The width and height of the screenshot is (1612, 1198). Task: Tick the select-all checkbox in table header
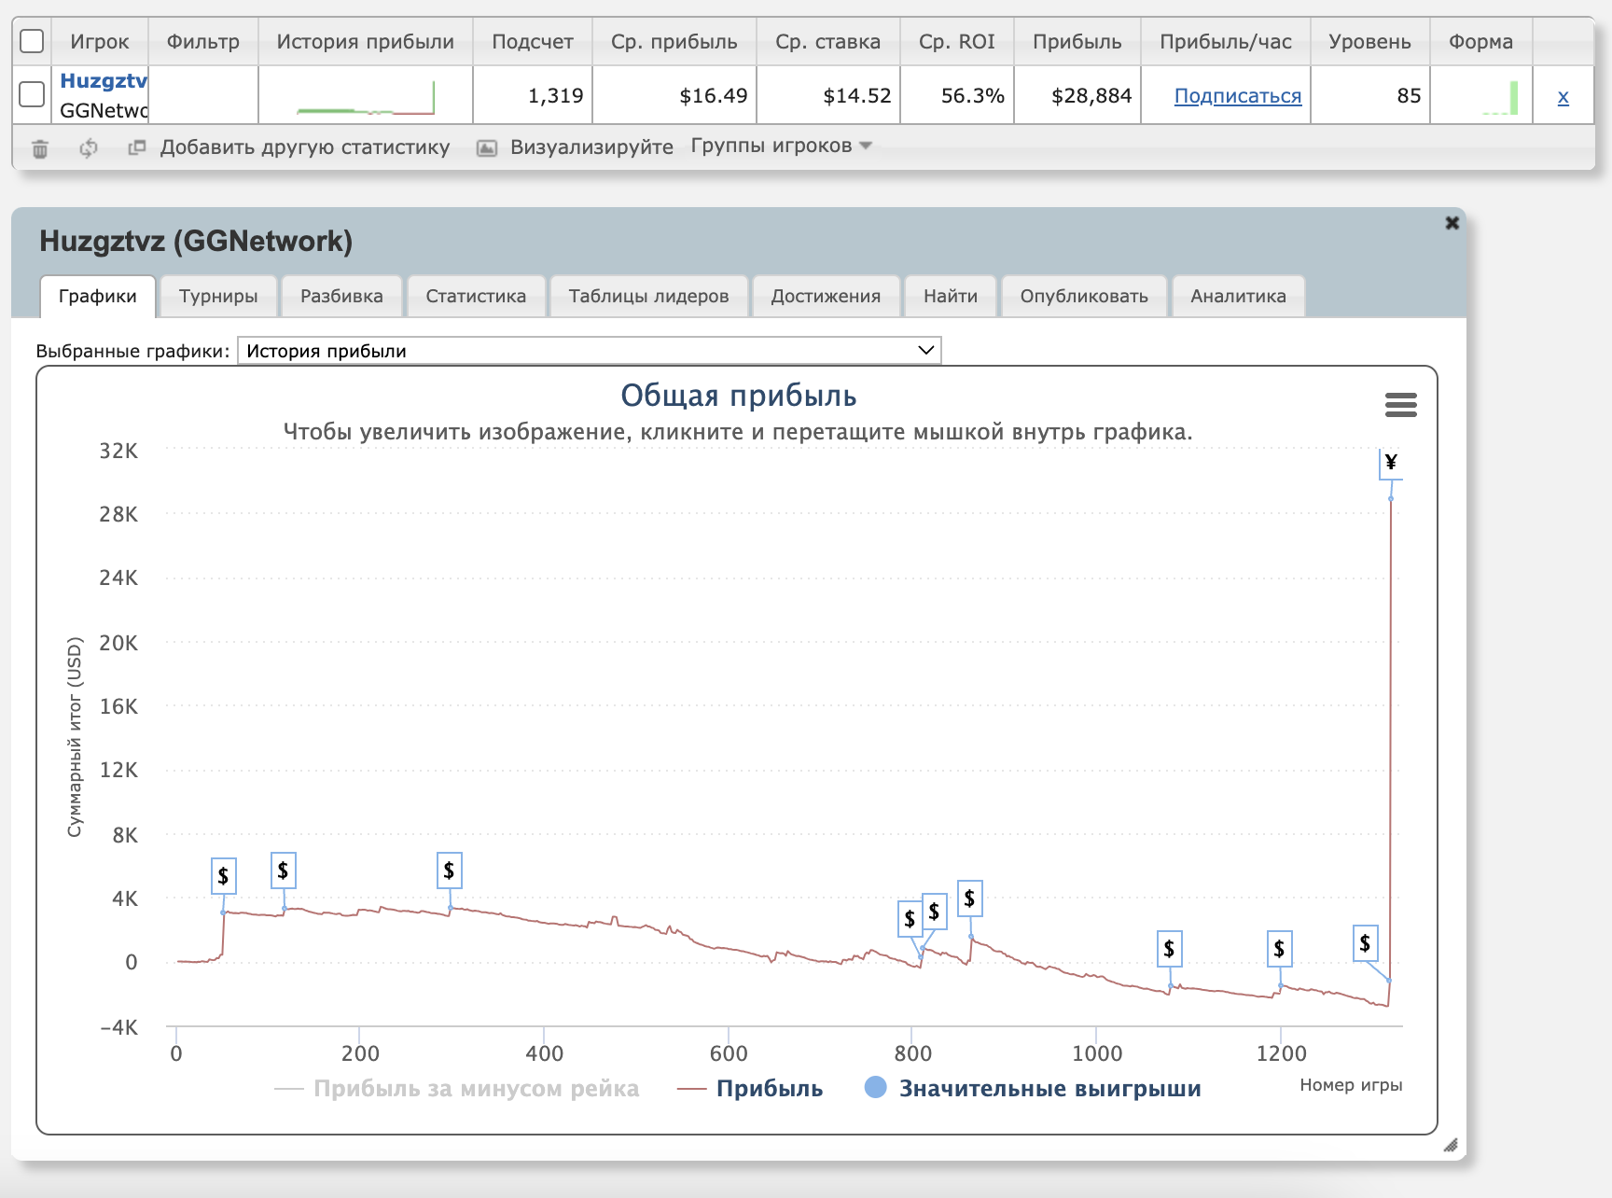[32, 41]
